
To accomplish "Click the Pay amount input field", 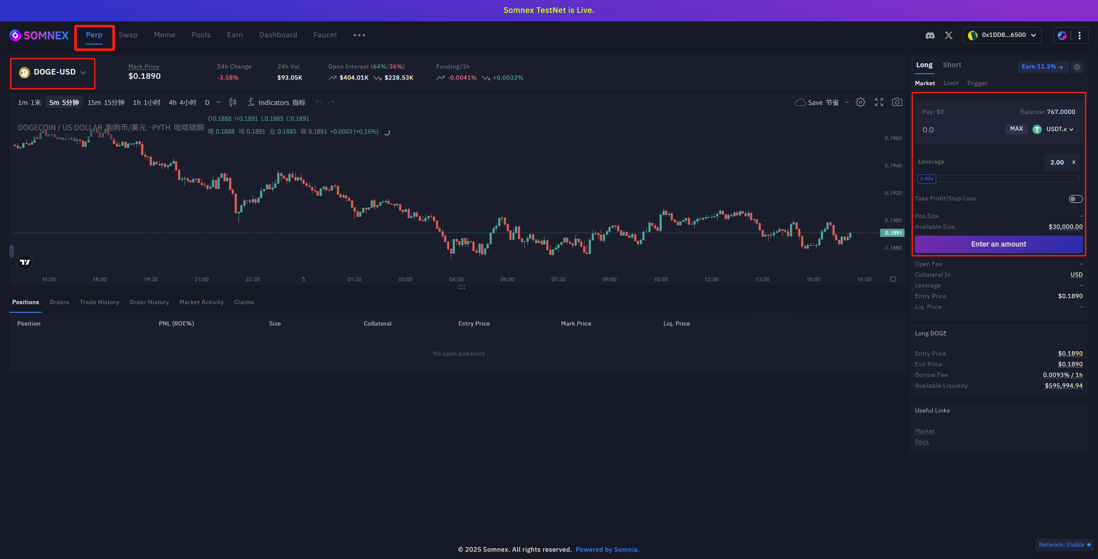I will [961, 130].
